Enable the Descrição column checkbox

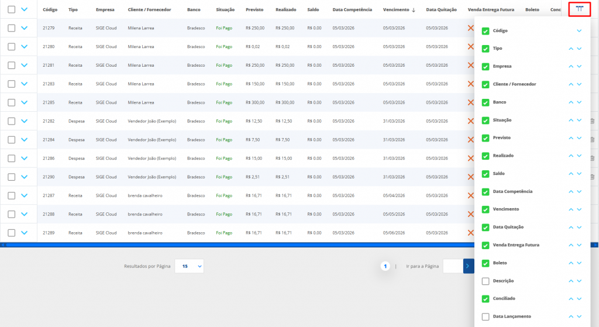point(486,281)
